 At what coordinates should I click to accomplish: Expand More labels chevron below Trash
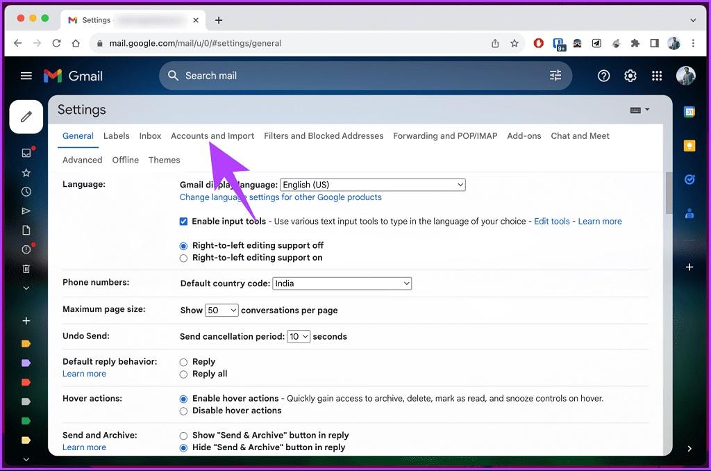[x=26, y=288]
